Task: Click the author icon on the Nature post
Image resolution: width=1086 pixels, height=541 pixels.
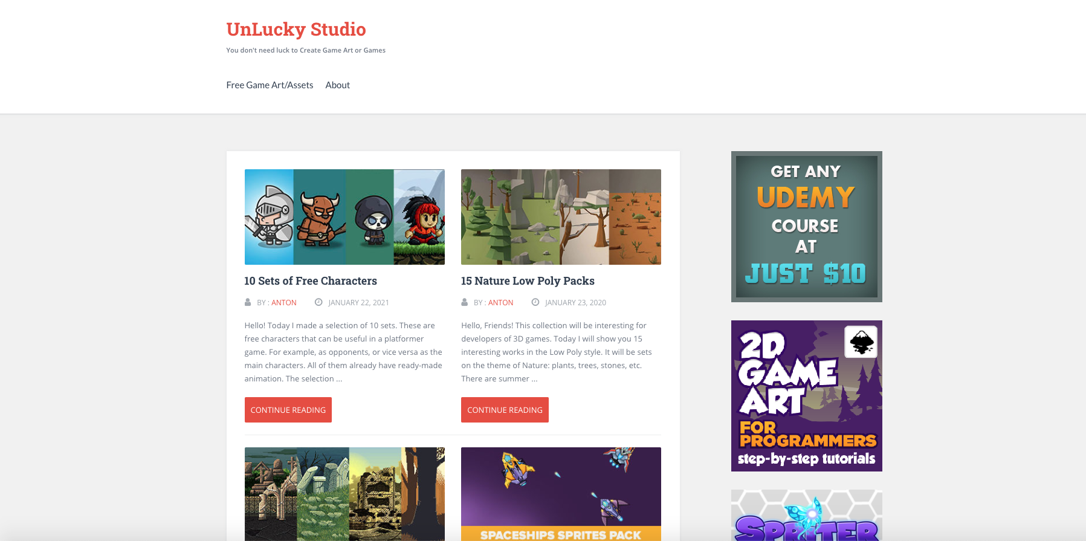Action: click(x=464, y=302)
